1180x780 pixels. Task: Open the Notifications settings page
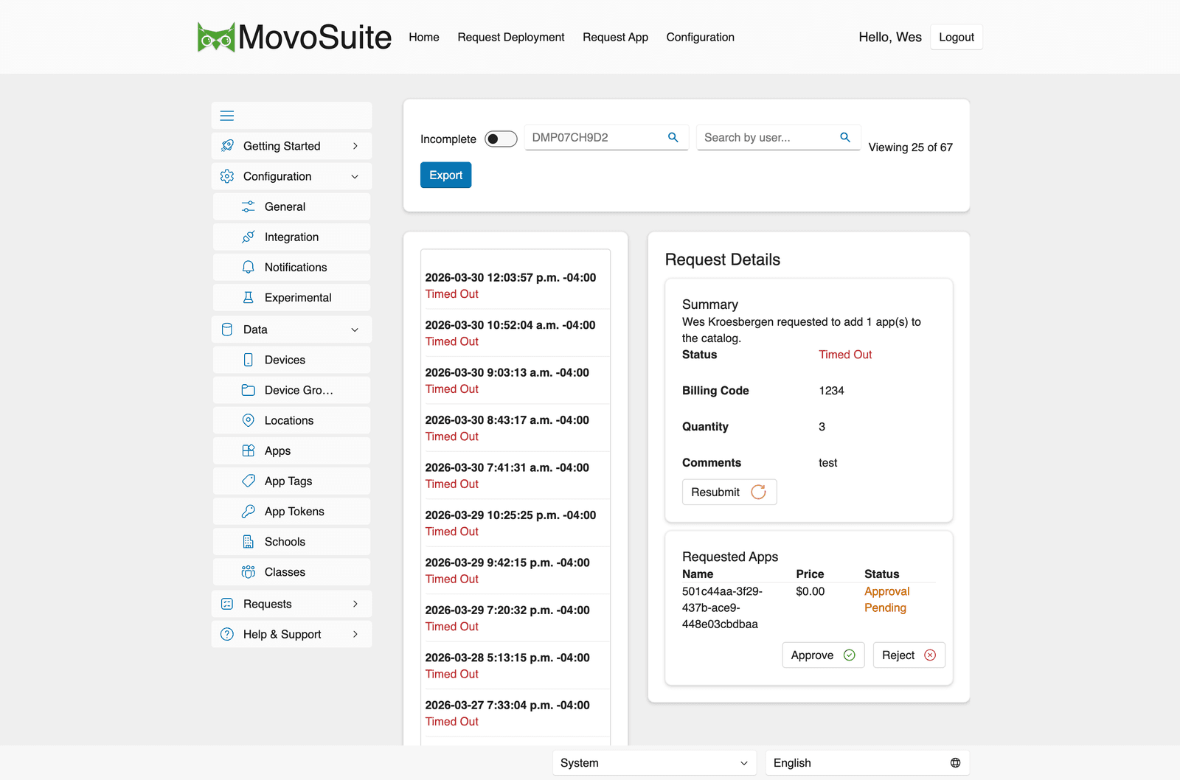[x=292, y=267]
